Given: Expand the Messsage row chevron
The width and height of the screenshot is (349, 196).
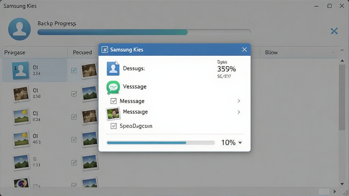Looking at the screenshot, I should coord(239,101).
